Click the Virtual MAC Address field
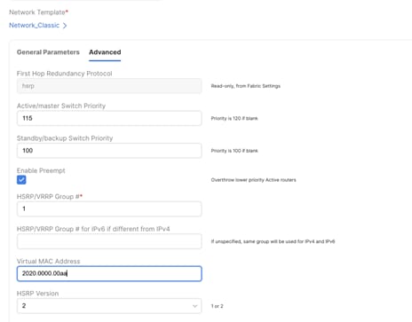The image size is (412, 322). point(109,273)
